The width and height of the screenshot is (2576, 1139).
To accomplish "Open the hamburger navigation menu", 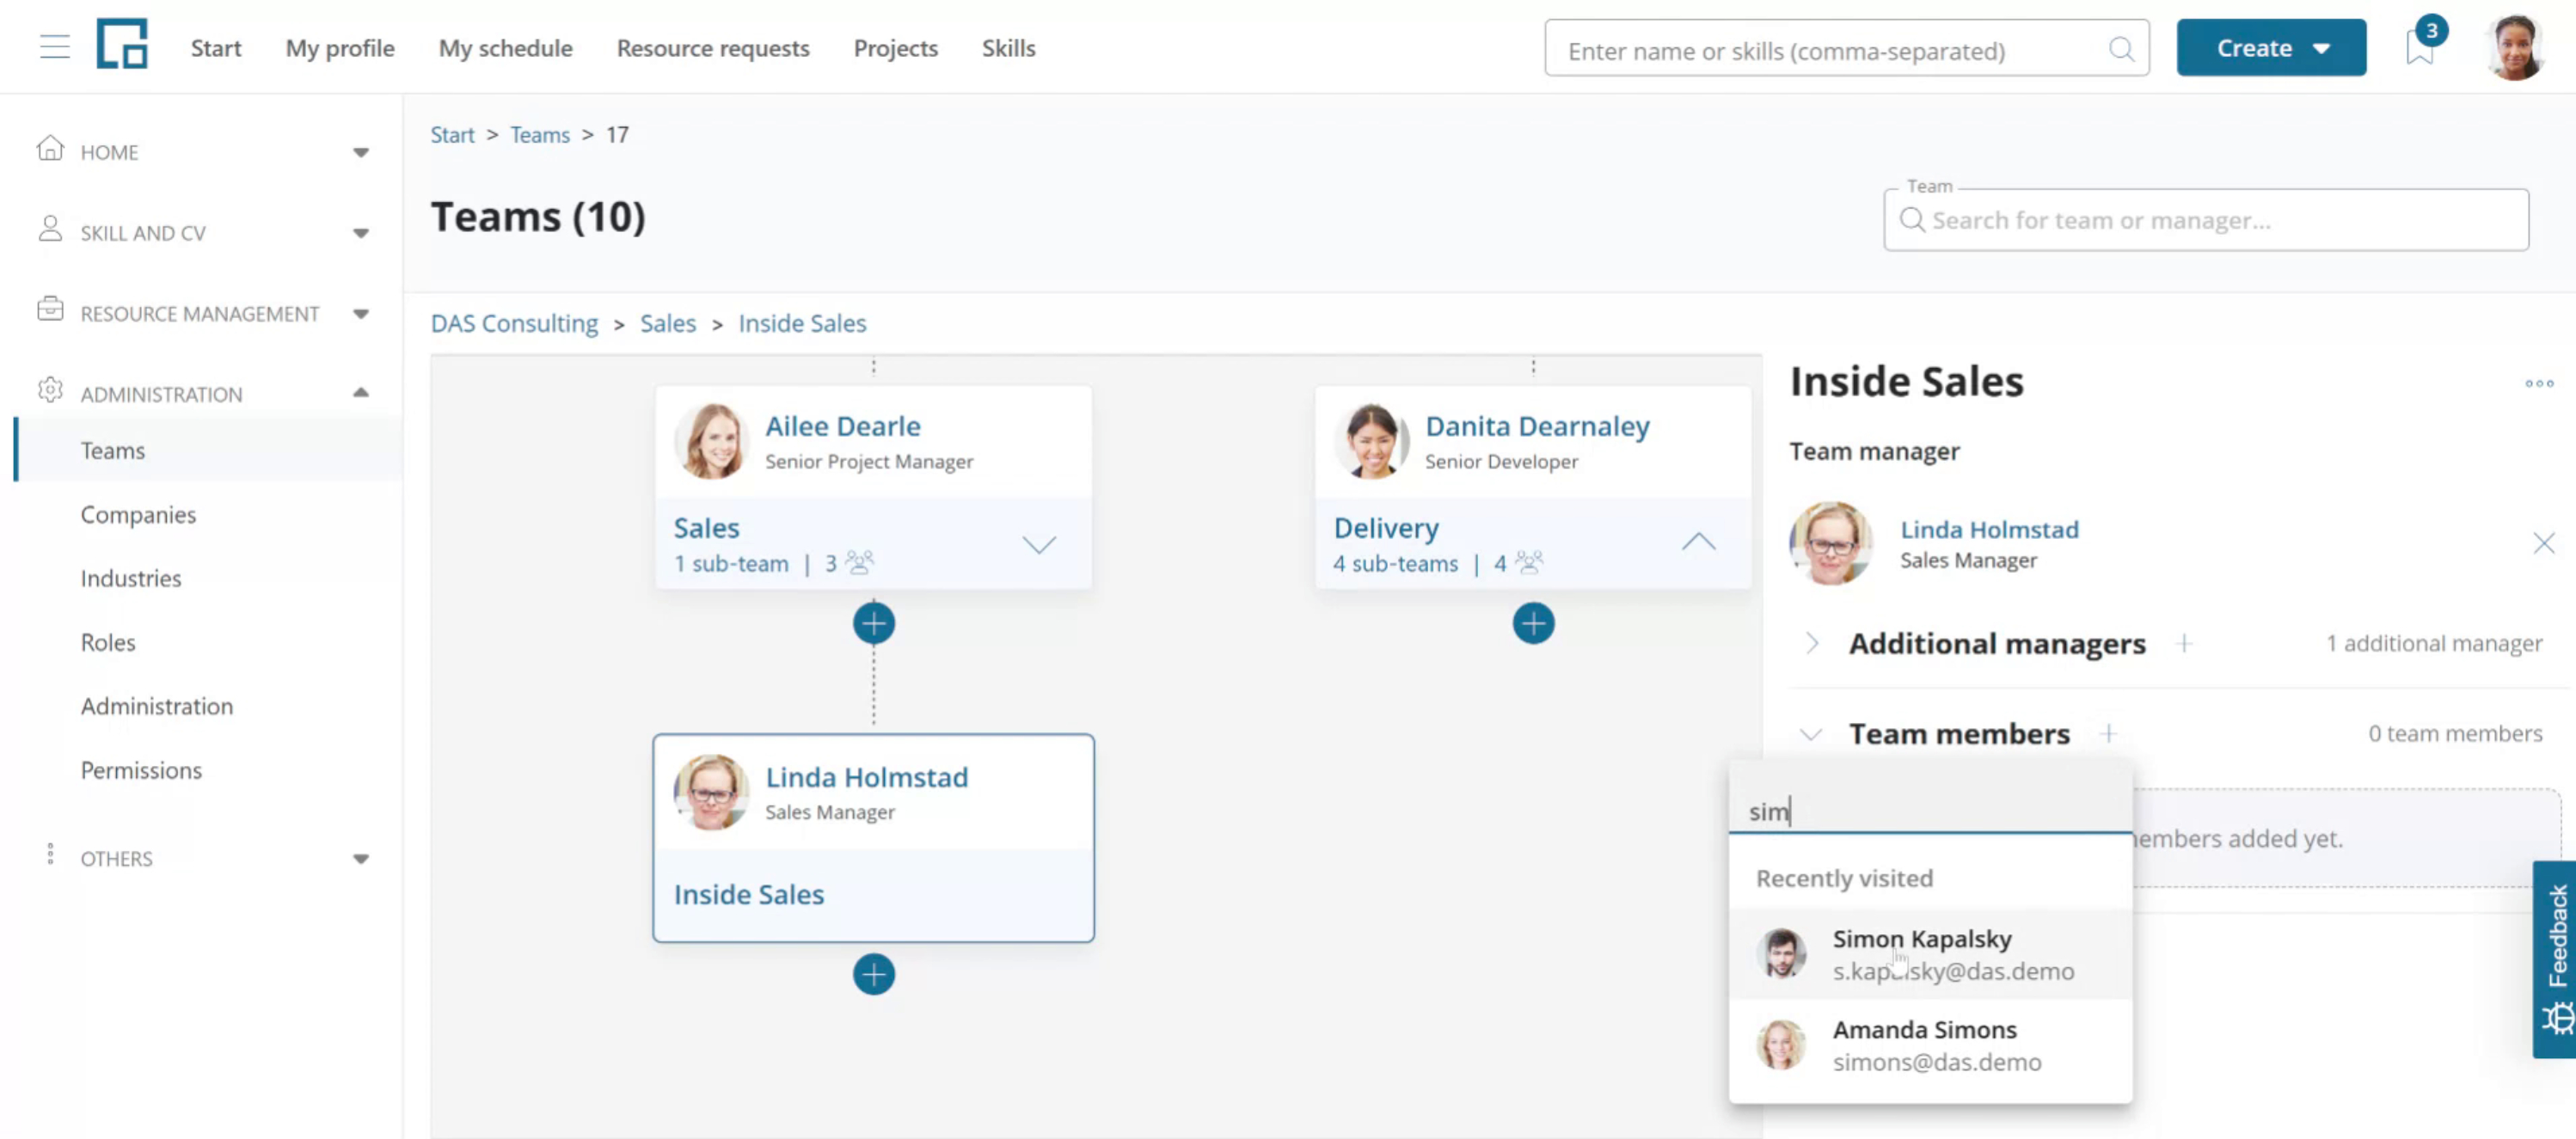I will [x=55, y=47].
